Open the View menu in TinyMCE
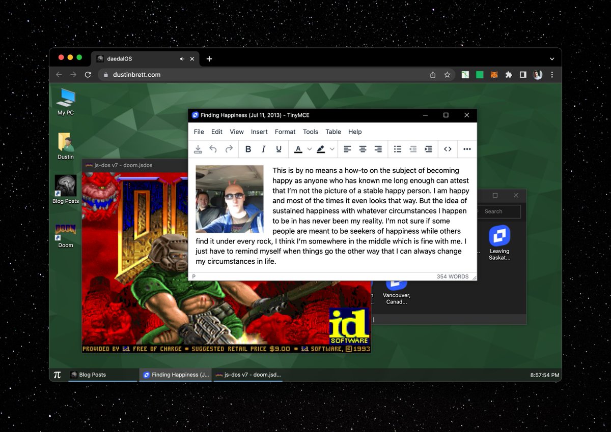611x432 pixels. tap(237, 132)
